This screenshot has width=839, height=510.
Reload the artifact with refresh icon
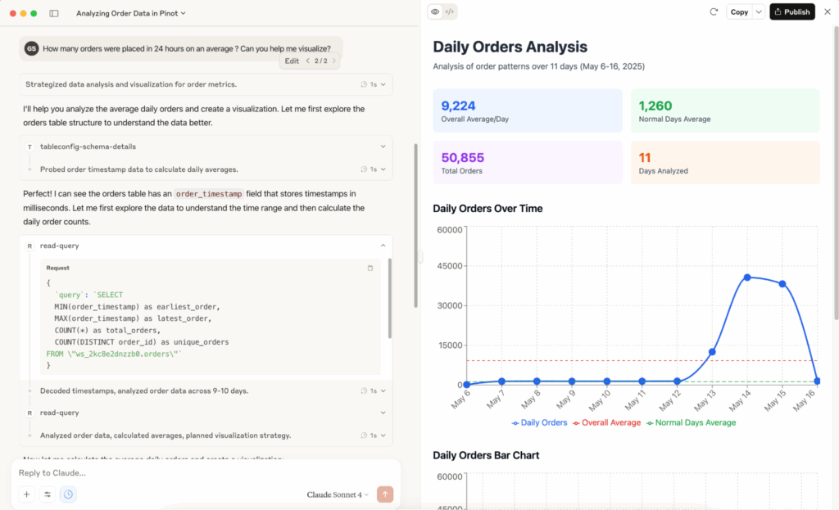[x=714, y=12]
